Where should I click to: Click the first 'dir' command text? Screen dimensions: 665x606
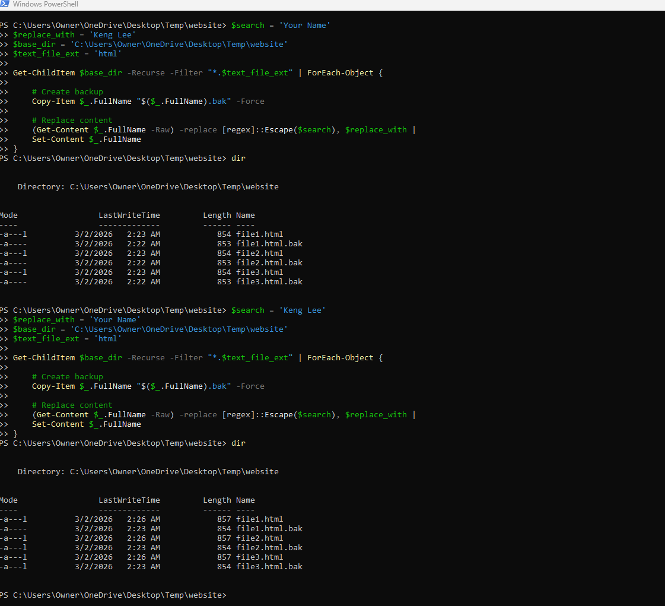coord(238,158)
